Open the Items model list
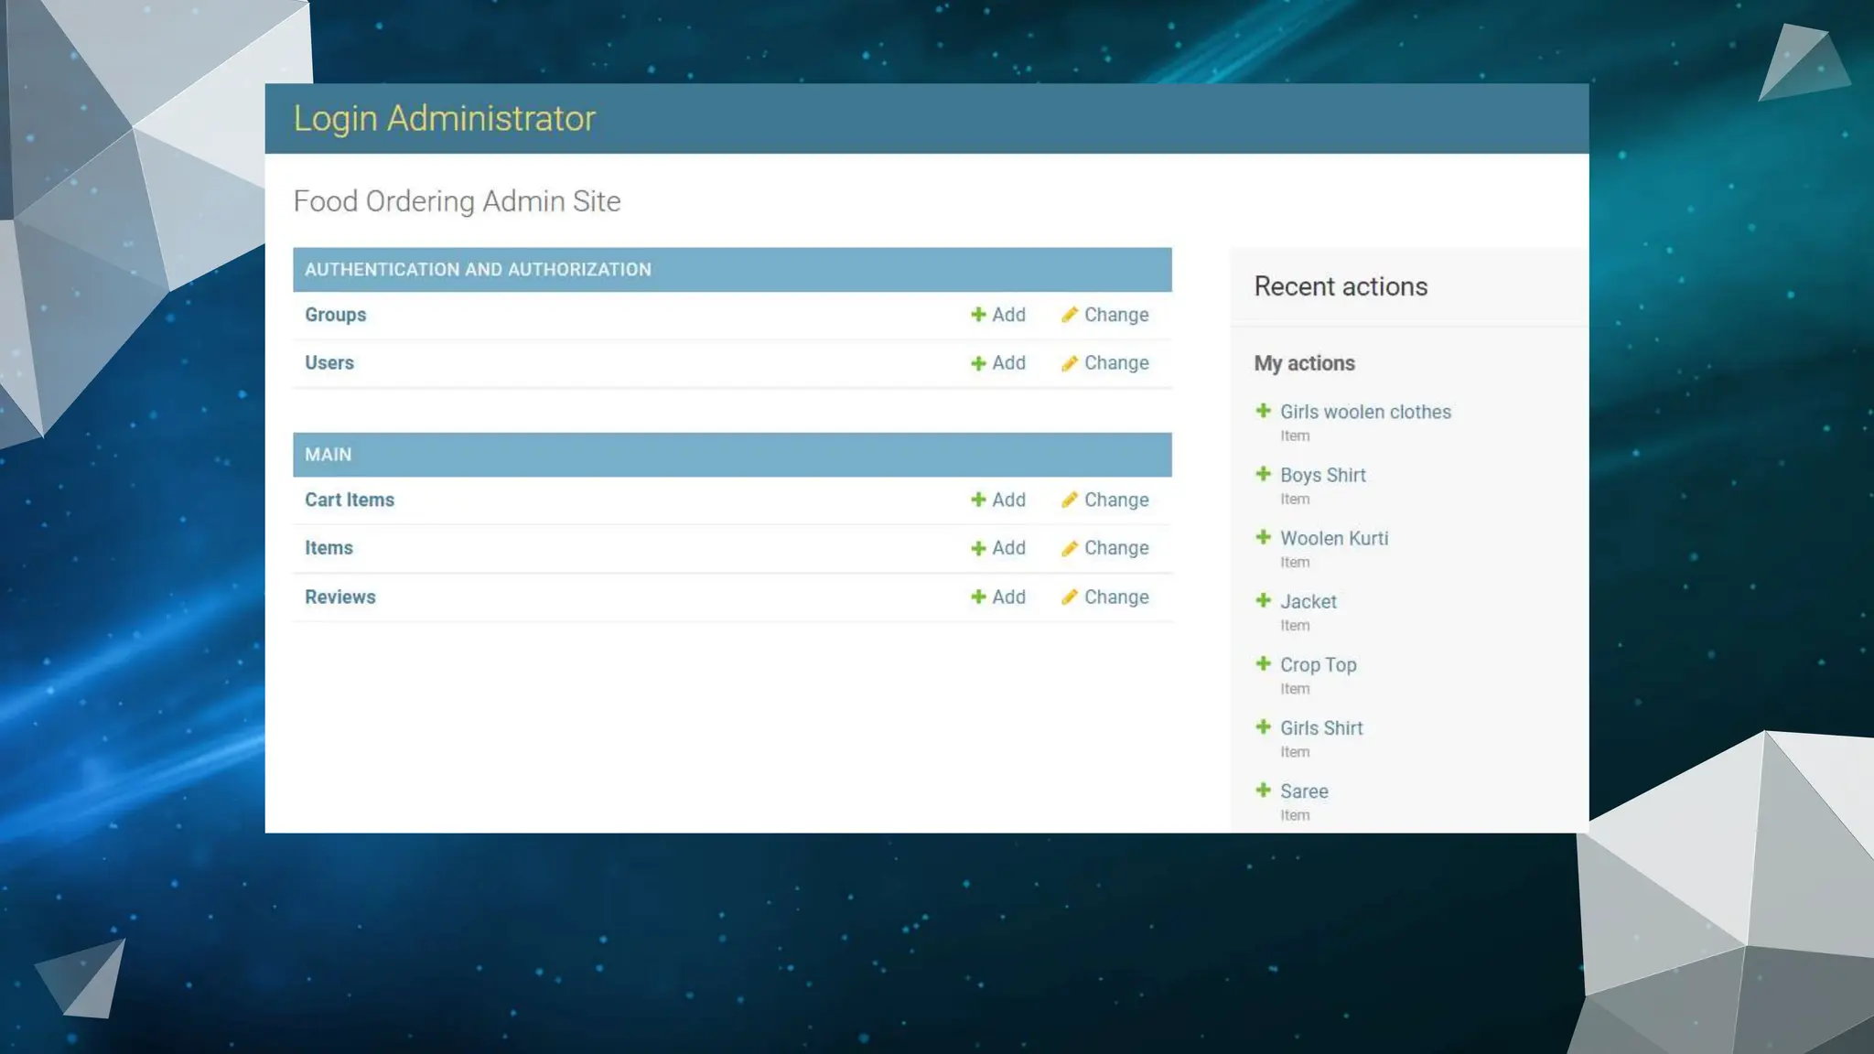 click(328, 548)
